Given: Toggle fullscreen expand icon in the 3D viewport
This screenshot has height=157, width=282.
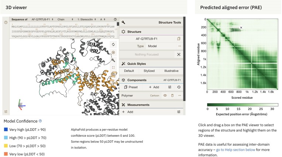Looking at the screenshot, I should click(x=114, y=67).
